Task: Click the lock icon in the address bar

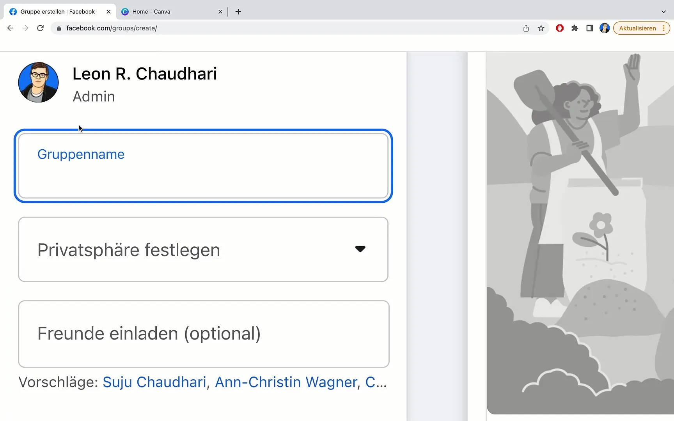Action: [x=59, y=28]
